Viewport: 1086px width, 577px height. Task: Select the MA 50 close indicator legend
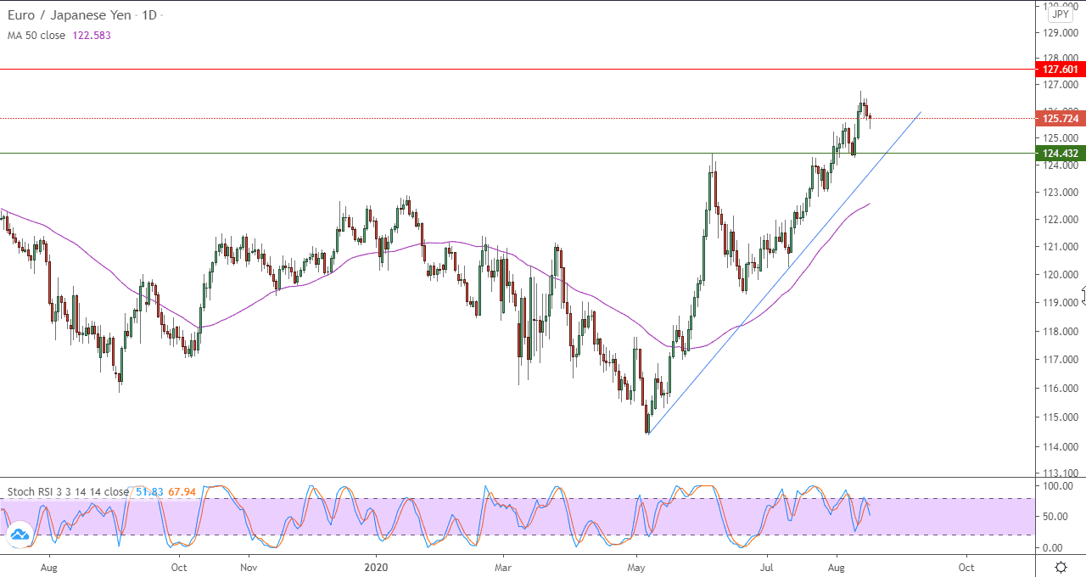36,36
